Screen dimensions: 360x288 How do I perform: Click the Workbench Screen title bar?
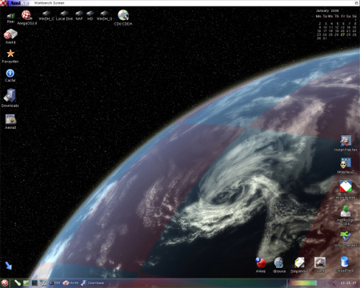pos(180,3)
